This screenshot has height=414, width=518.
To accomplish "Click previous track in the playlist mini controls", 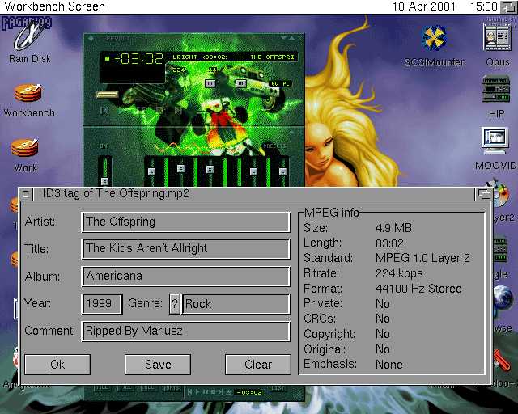I will [189, 392].
